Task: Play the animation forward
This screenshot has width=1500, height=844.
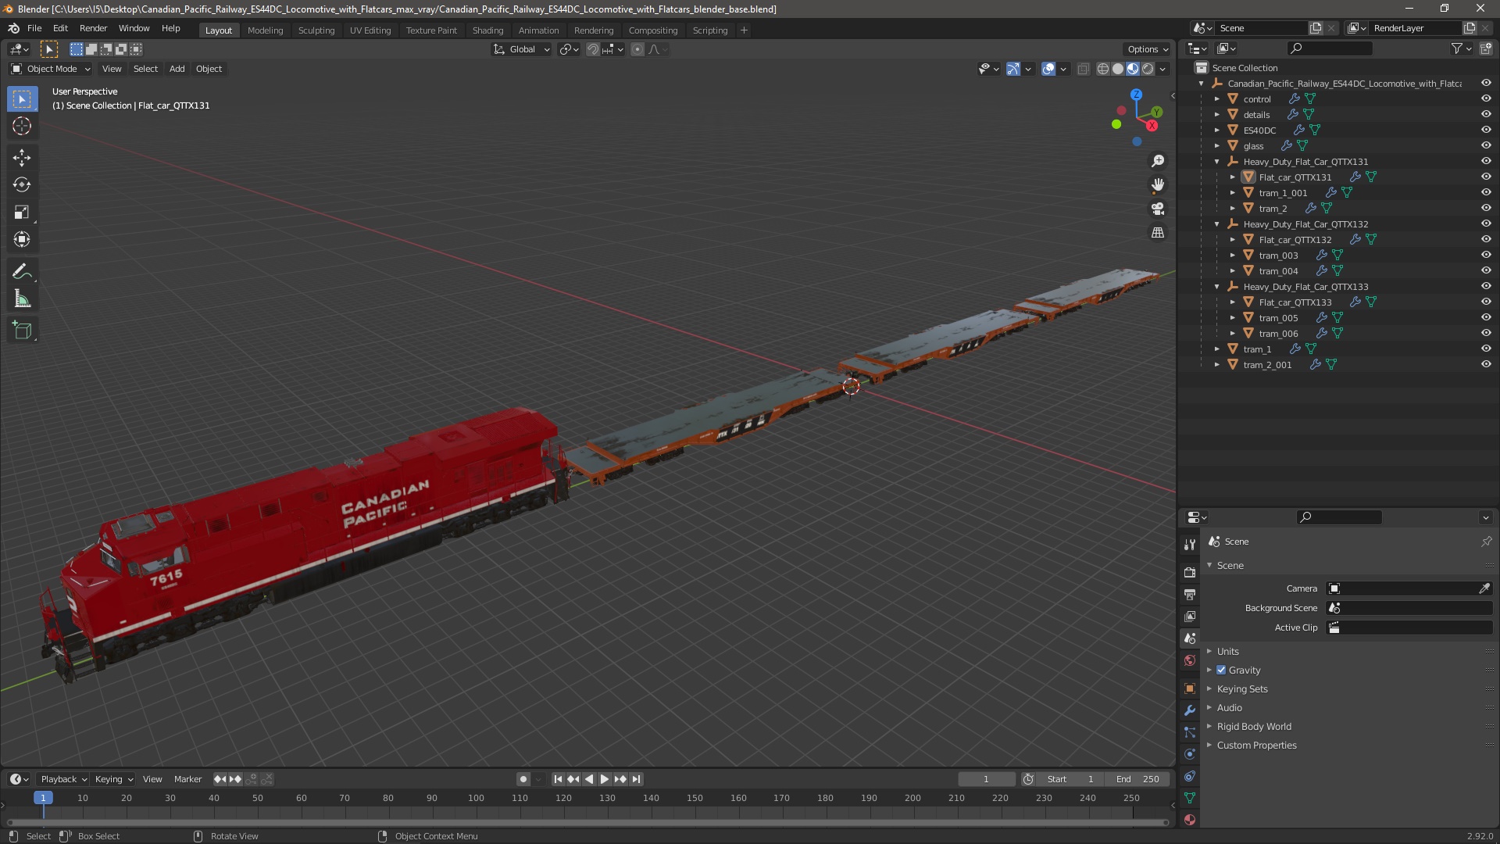Action: coord(605,779)
